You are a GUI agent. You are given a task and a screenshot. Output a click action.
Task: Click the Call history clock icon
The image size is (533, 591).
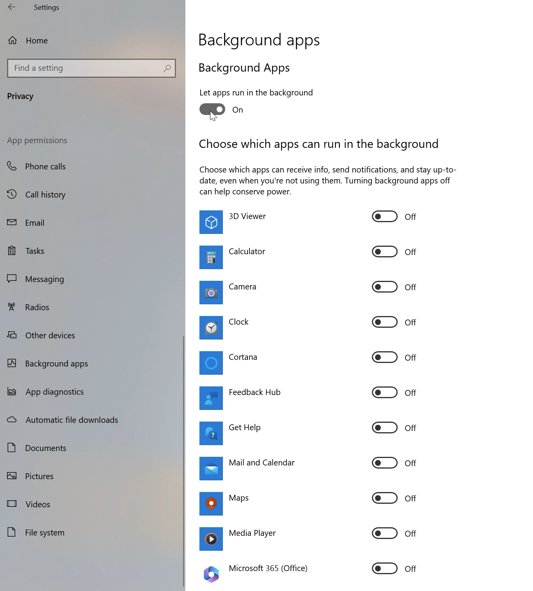(x=12, y=194)
